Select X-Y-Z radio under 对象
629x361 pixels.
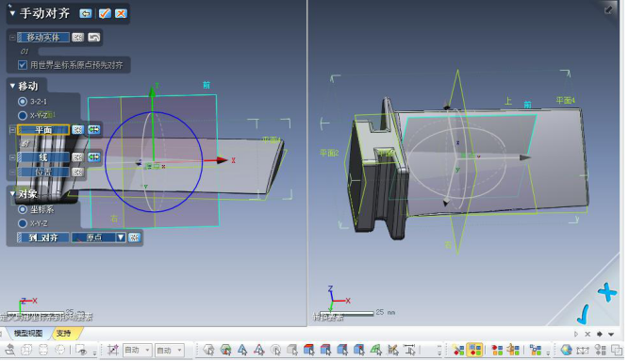[x=23, y=223]
